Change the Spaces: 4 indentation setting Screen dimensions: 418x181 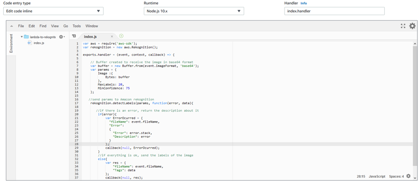[397, 176]
